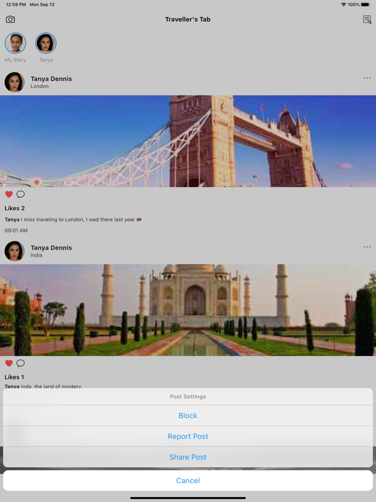Tap Tanya Dennis name above London
The height and width of the screenshot is (502, 376).
coord(51,79)
